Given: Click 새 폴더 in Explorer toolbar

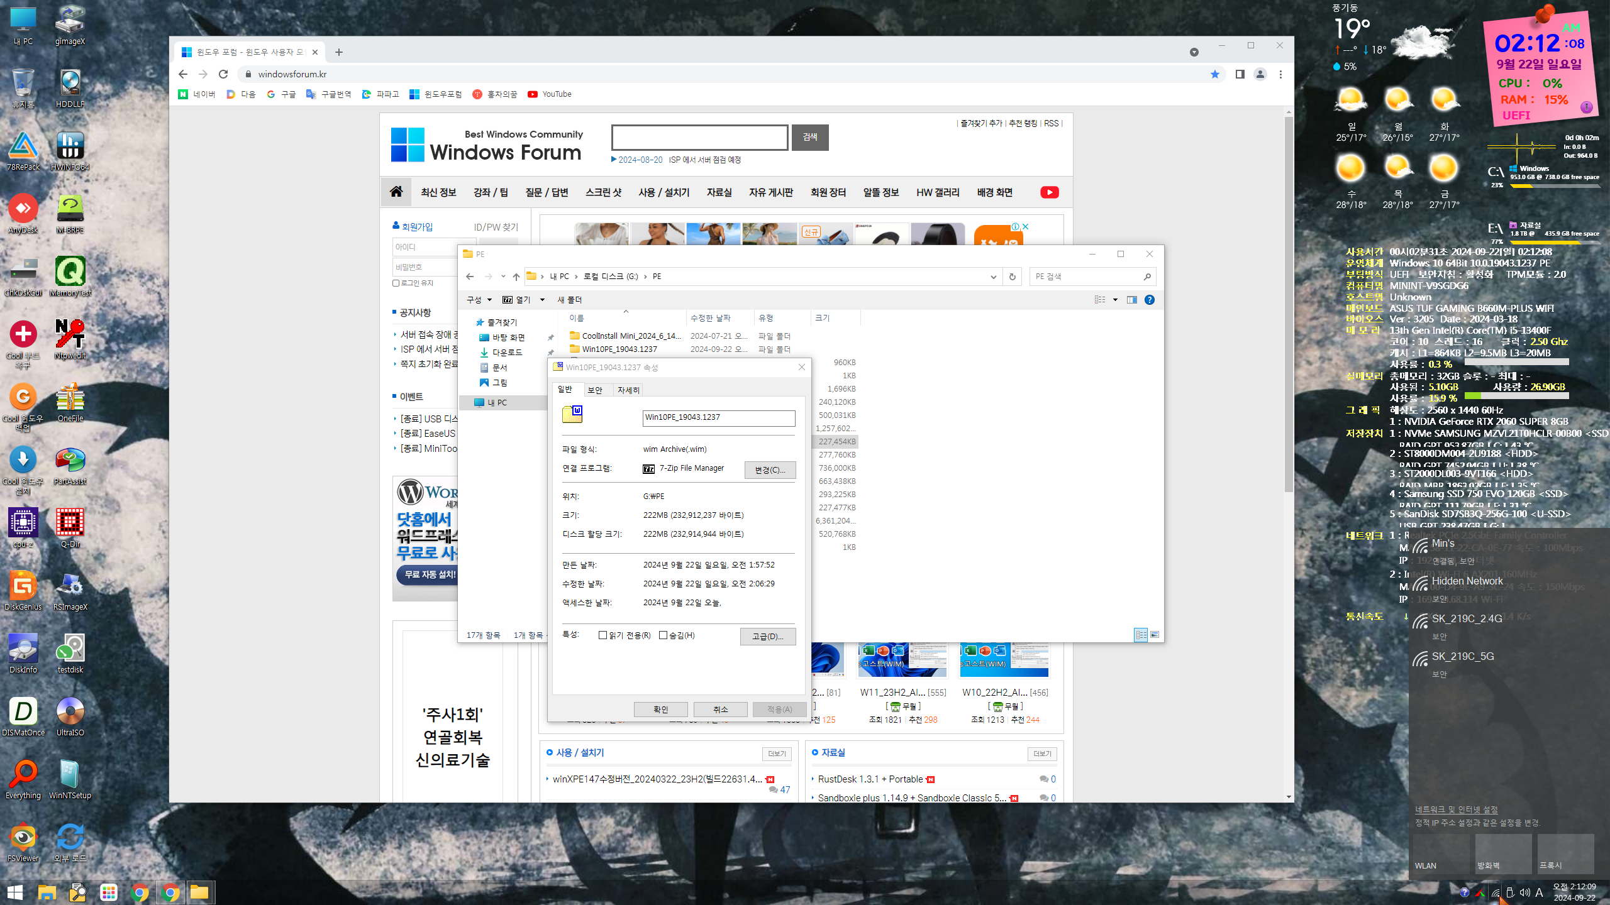Looking at the screenshot, I should tap(569, 300).
